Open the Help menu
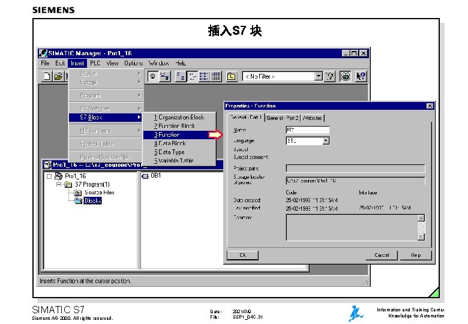Viewport: 468px width, 324px height. (181, 63)
